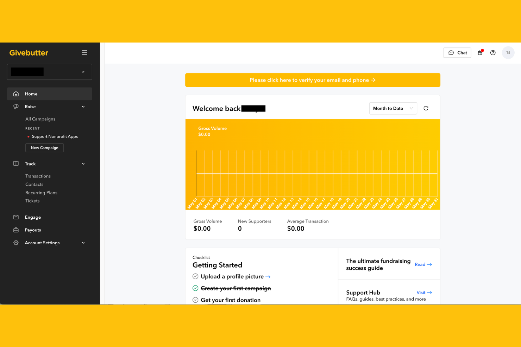The height and width of the screenshot is (347, 521).
Task: Open All Campaigns
Action: [40, 119]
